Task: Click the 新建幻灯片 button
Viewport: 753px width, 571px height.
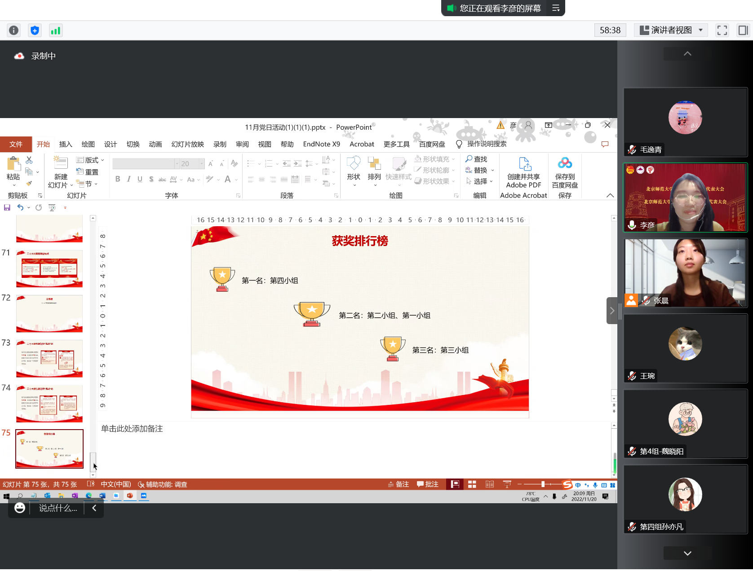Action: (x=60, y=173)
